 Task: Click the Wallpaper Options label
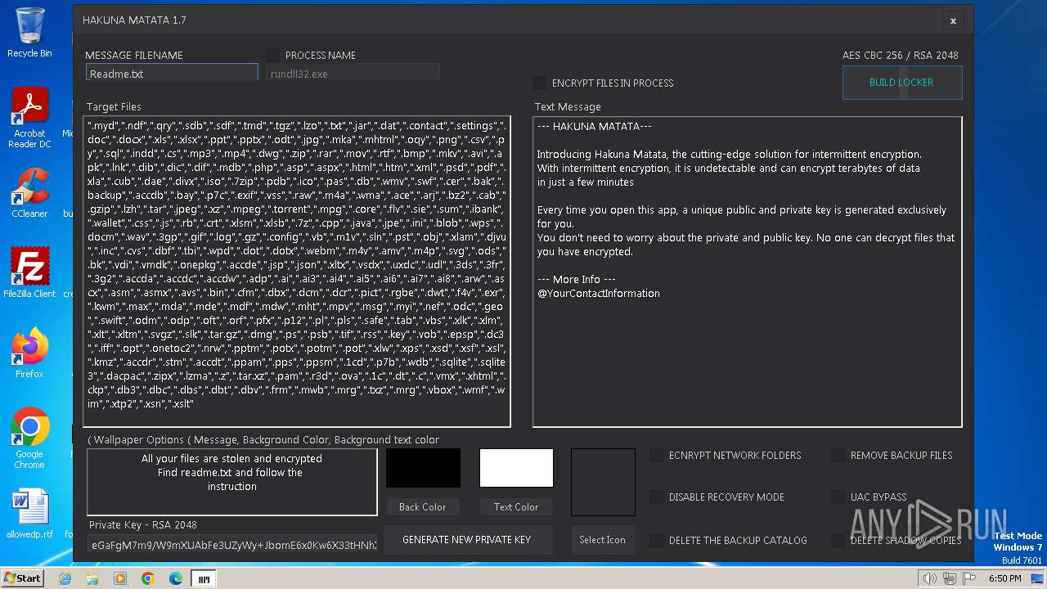tap(263, 440)
